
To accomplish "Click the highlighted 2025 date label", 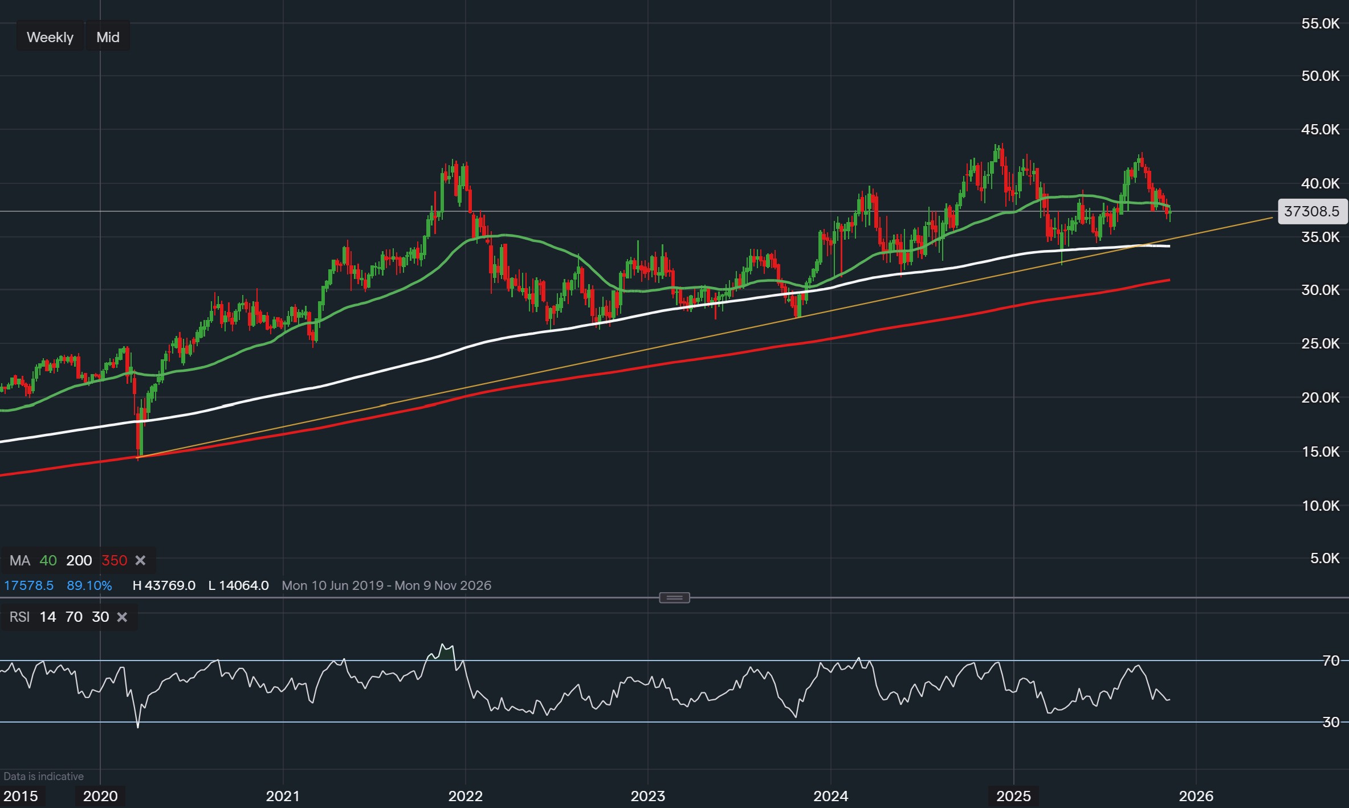I will [x=1013, y=796].
